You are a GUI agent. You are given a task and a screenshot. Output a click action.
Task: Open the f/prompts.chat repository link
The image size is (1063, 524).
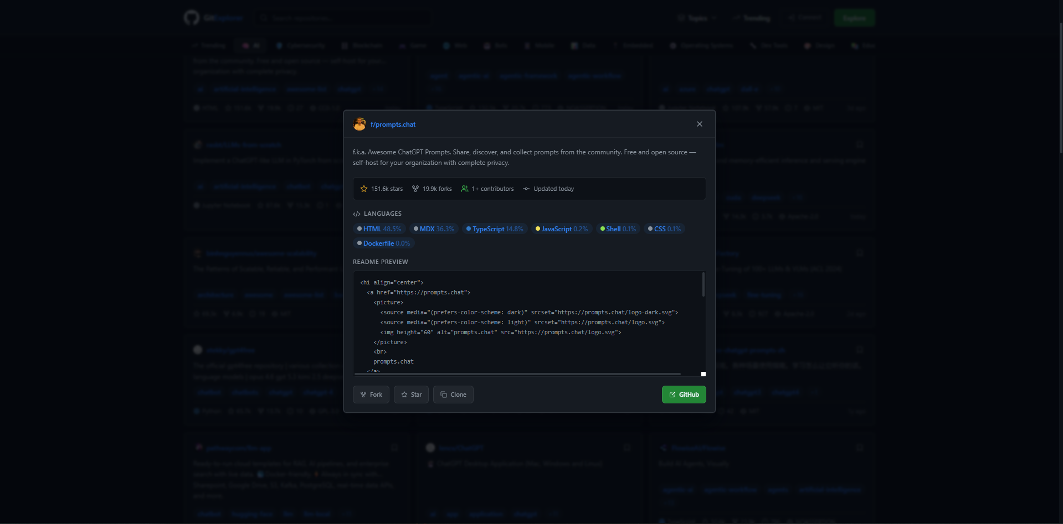(393, 124)
